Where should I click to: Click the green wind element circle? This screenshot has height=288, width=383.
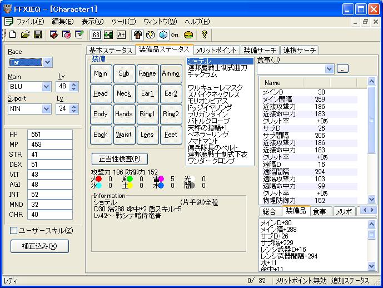[130, 179]
